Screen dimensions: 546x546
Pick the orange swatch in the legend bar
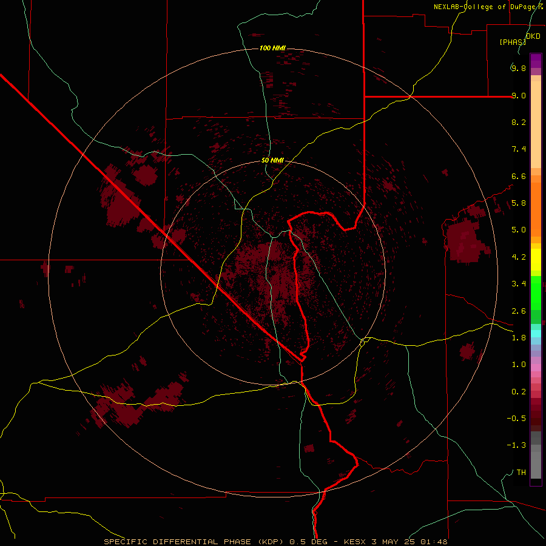(536, 209)
